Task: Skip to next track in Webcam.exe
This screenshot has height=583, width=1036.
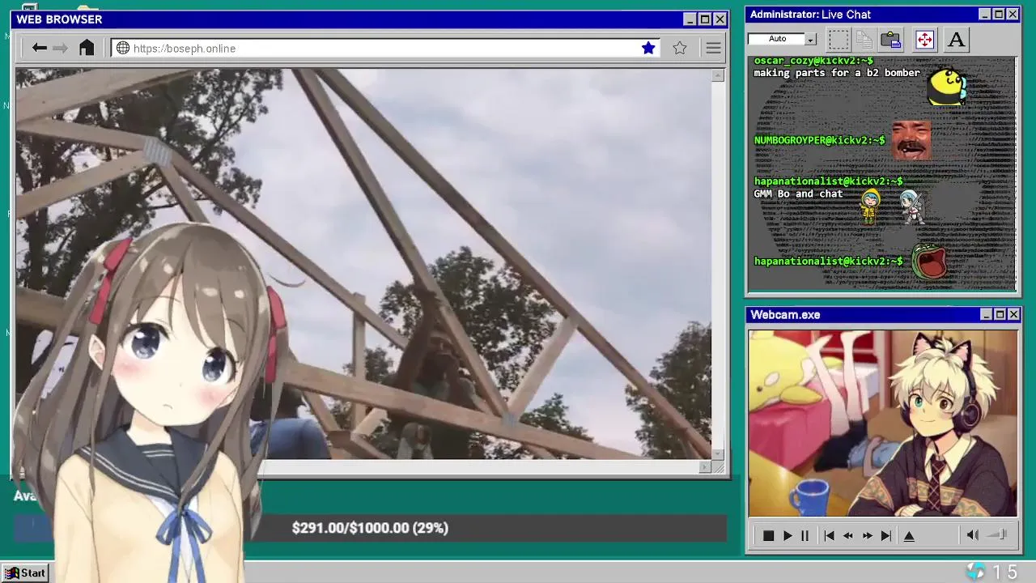Action: 886,536
